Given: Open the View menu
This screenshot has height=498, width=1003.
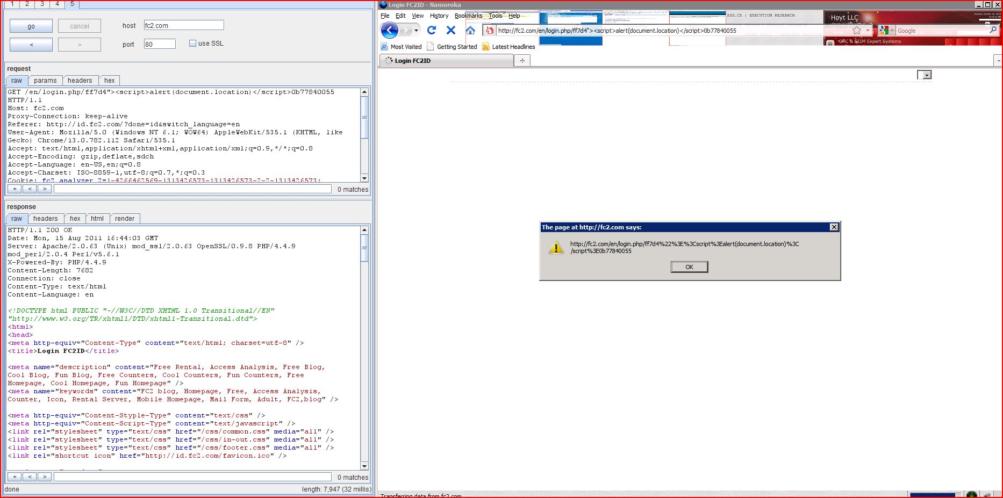Looking at the screenshot, I should (418, 16).
